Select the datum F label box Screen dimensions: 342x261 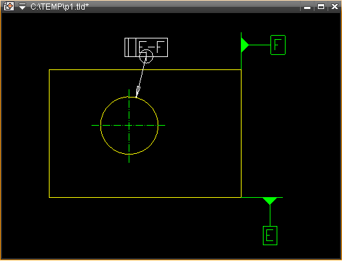click(x=278, y=45)
